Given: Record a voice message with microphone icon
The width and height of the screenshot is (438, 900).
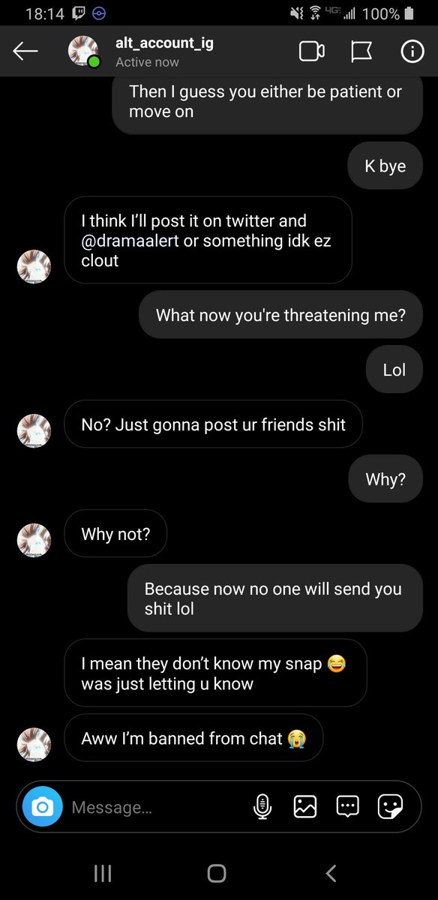Looking at the screenshot, I should pos(262,807).
